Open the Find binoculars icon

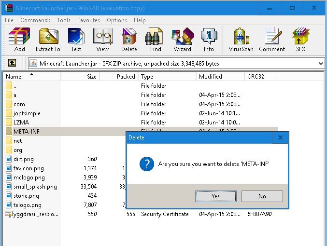click(x=154, y=36)
